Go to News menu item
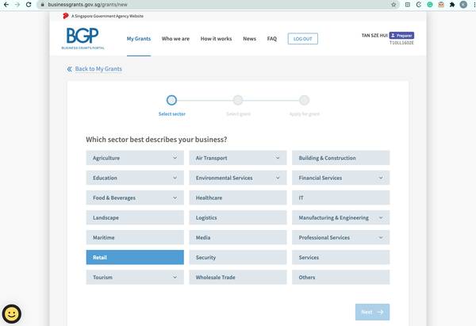The image size is (476, 326). (x=250, y=39)
